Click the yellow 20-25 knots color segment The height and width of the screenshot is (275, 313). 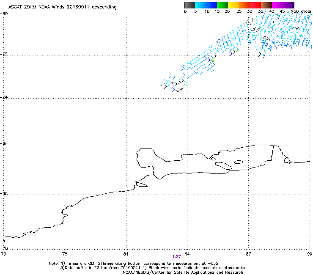point(233,5)
